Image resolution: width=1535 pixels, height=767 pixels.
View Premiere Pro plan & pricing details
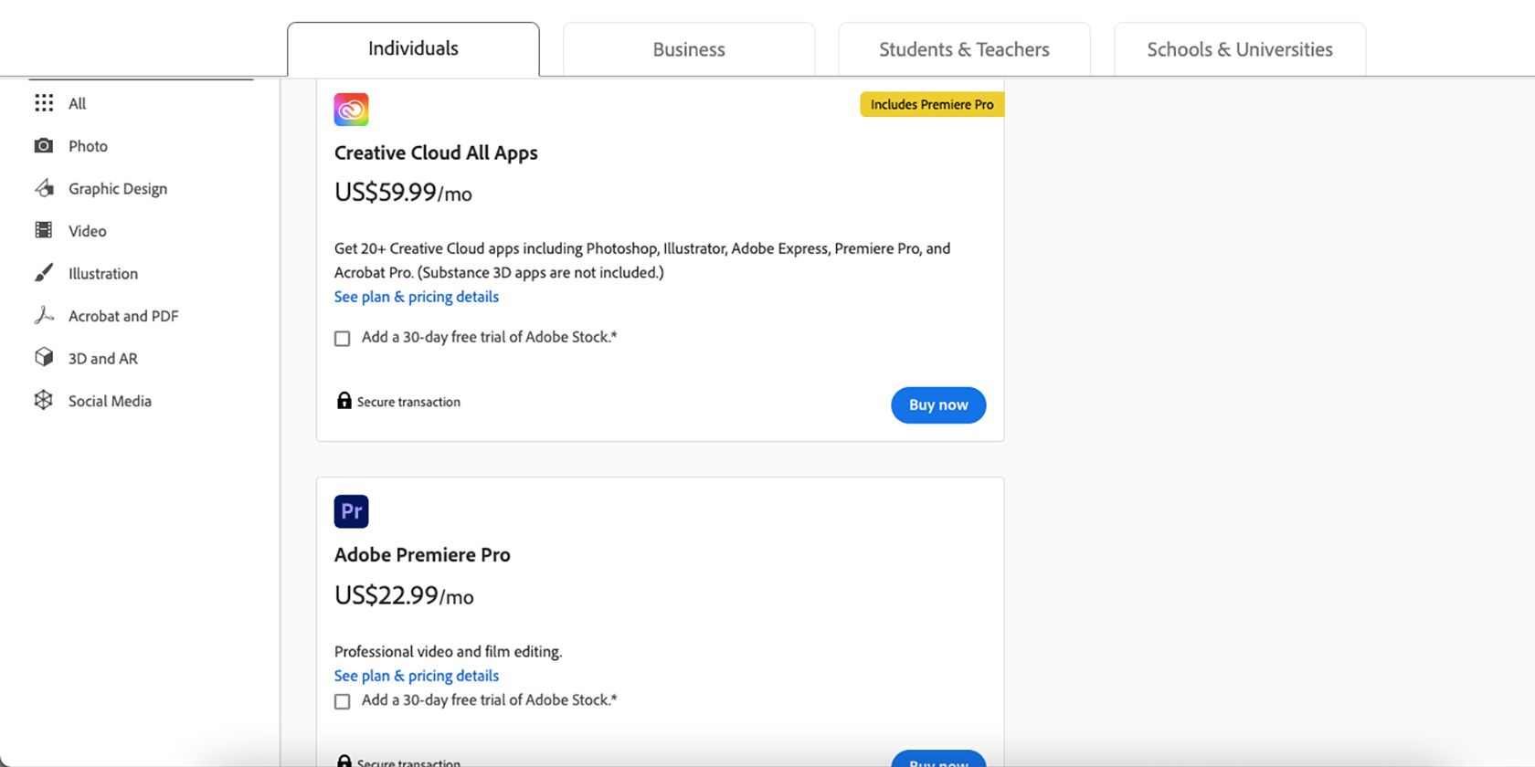[x=417, y=676]
